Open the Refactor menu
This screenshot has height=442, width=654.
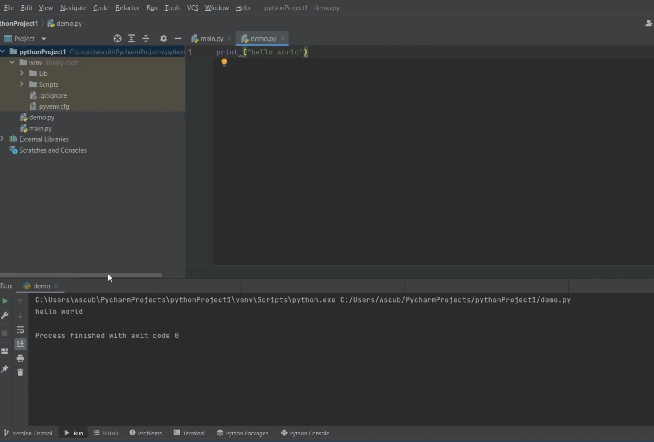[128, 8]
